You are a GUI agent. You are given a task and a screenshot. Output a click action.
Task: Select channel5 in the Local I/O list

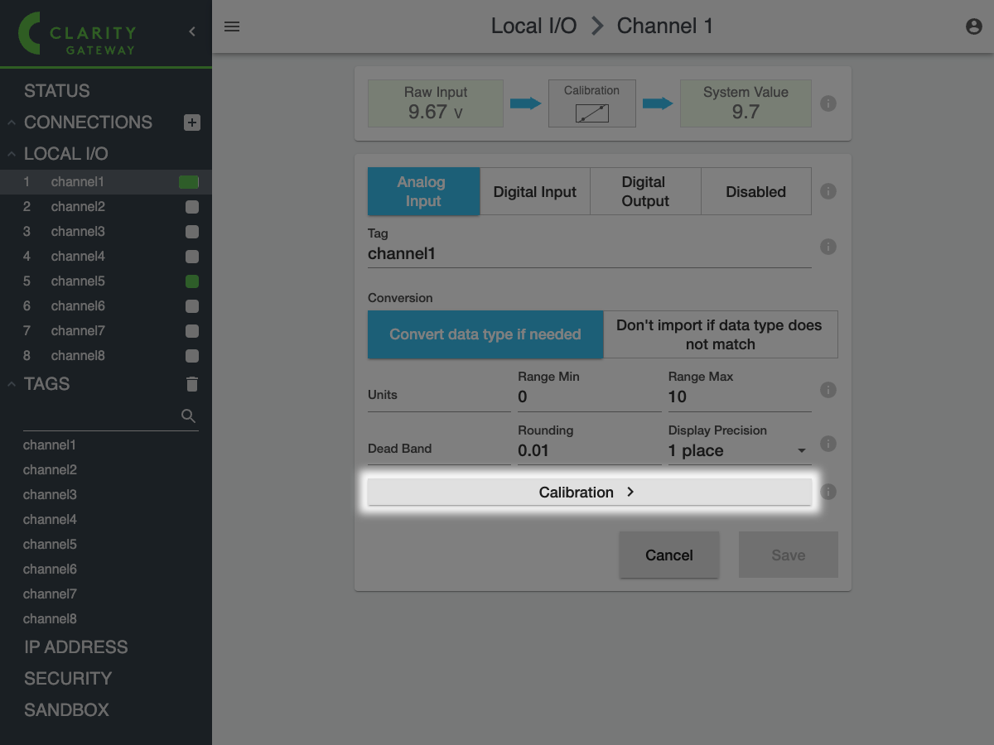(78, 281)
